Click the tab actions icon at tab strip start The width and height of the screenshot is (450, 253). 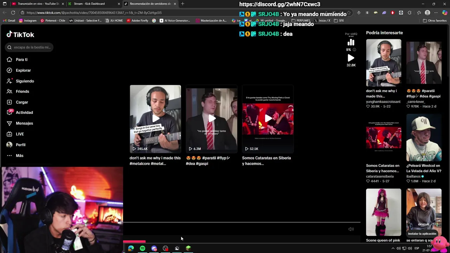(x=5, y=4)
